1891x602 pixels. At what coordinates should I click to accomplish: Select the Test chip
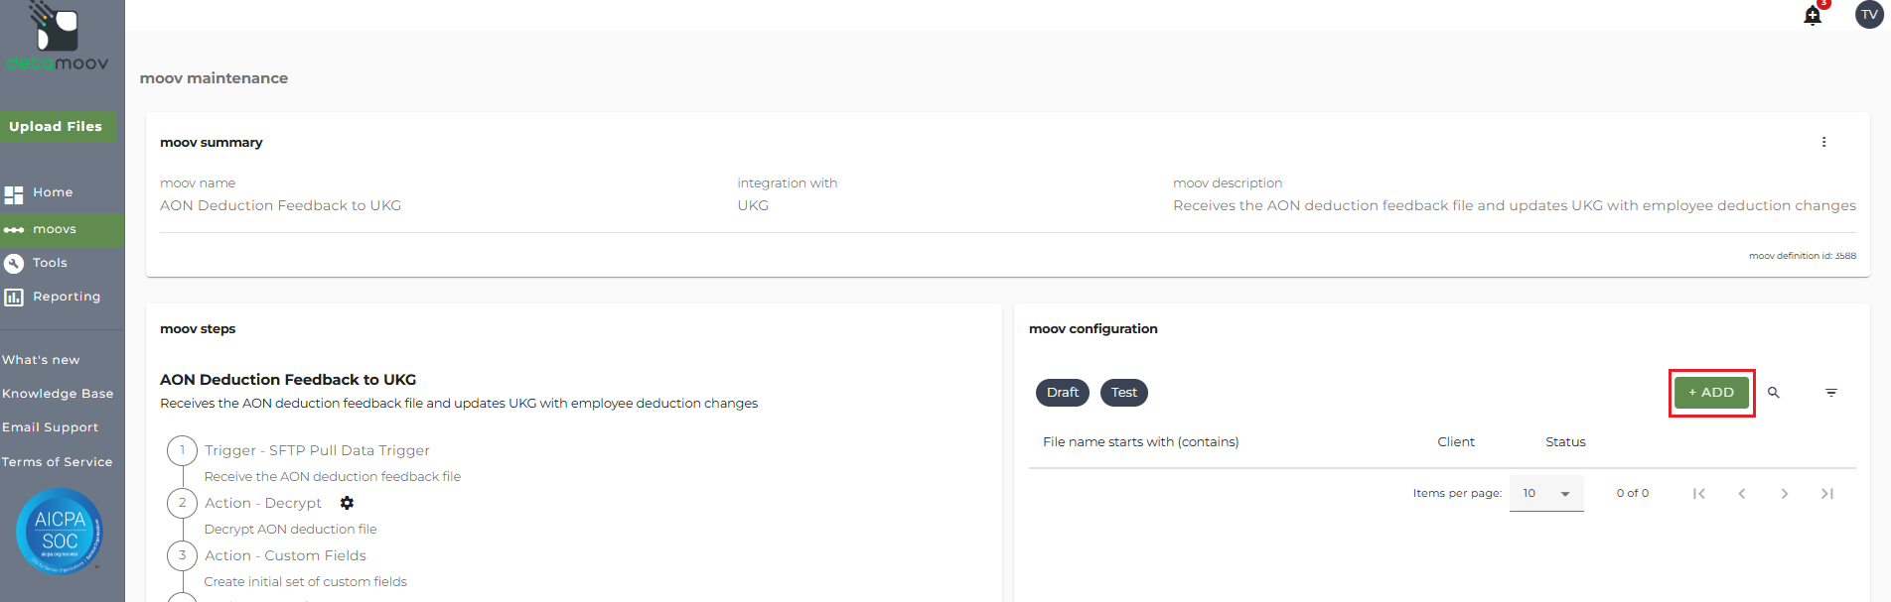(1124, 393)
